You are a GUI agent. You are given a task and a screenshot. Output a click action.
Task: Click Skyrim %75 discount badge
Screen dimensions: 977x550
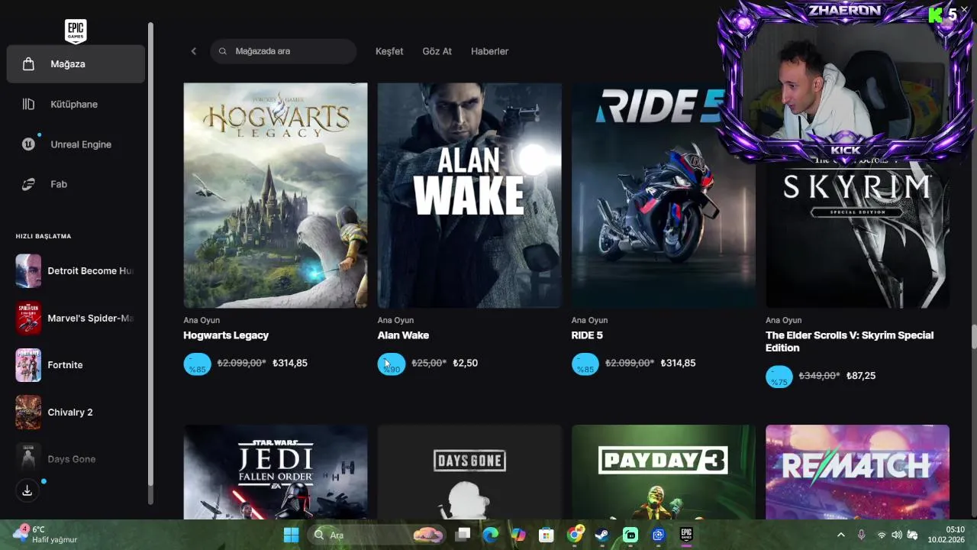pos(779,377)
